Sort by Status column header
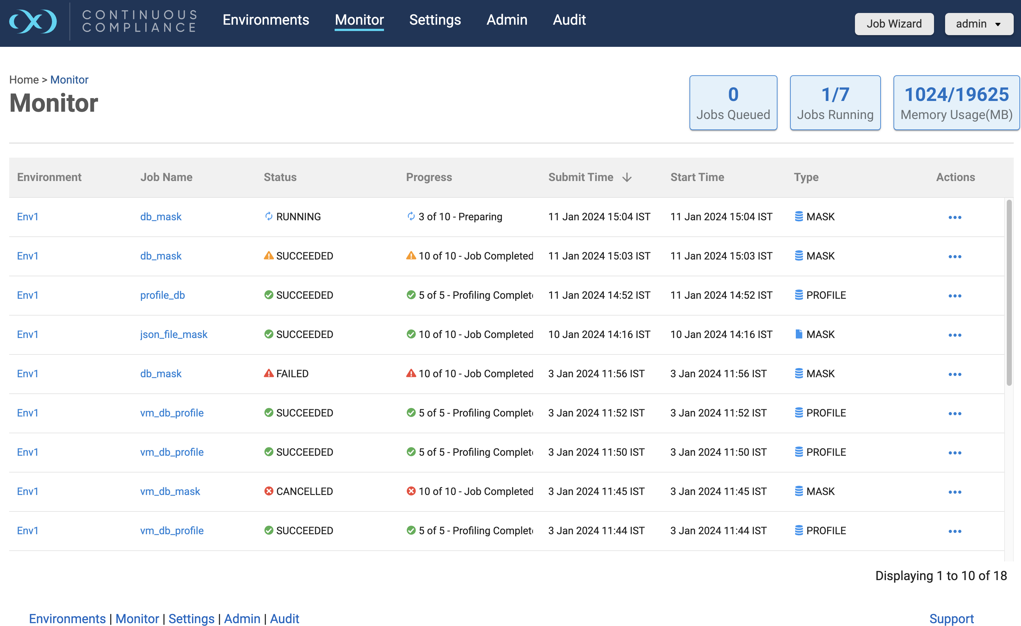 tap(280, 177)
